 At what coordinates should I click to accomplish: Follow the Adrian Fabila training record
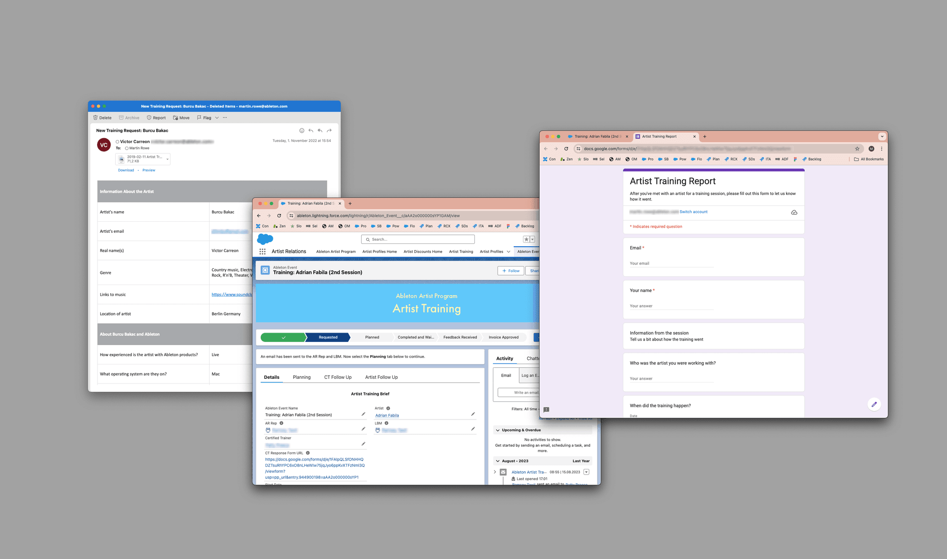pyautogui.click(x=511, y=271)
